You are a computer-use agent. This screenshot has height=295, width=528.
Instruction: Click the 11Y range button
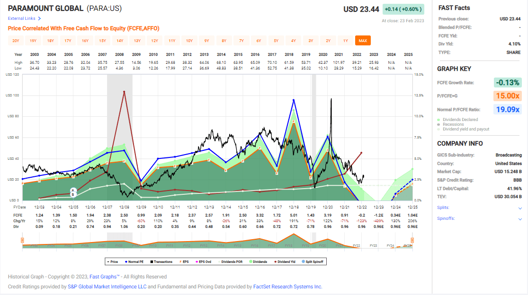(x=172, y=41)
